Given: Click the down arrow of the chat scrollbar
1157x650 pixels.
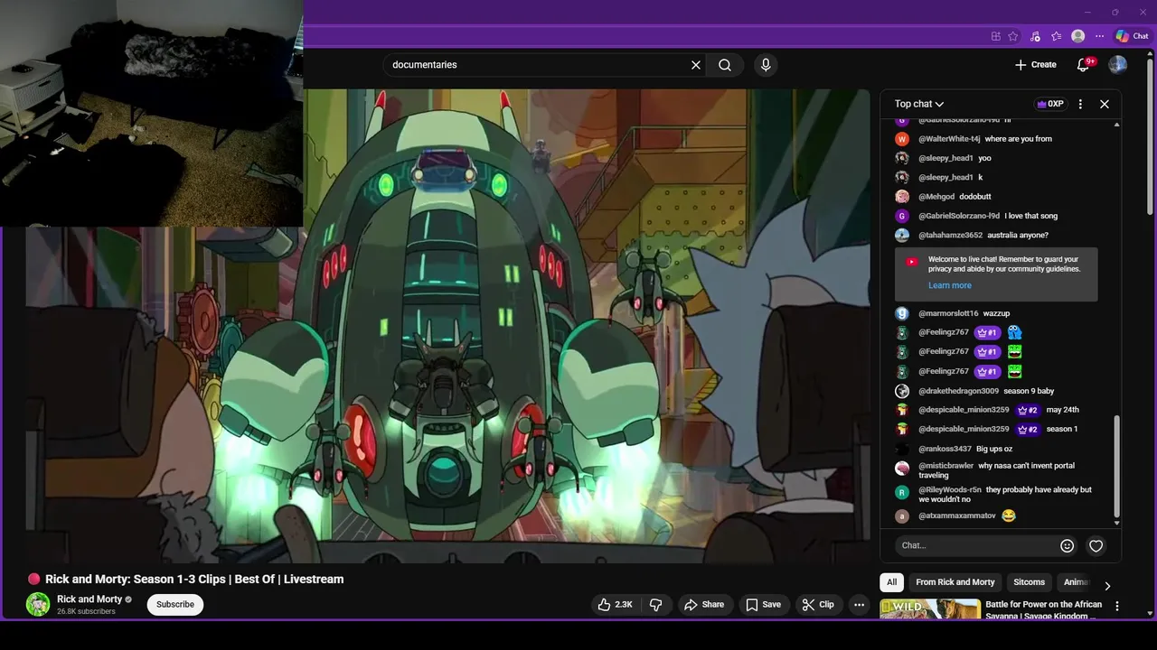Looking at the screenshot, I should click(1117, 523).
